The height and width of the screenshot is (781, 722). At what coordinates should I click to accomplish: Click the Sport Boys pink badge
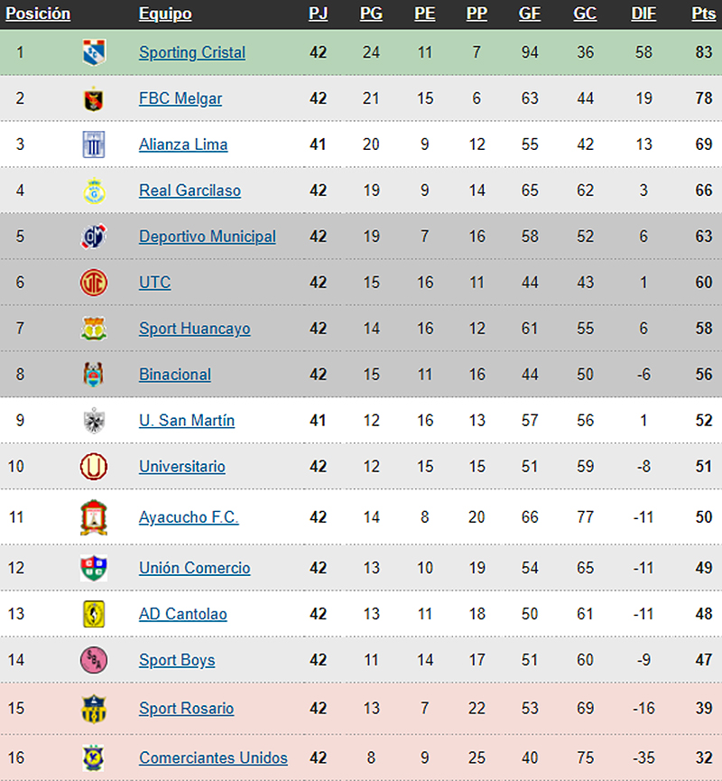pos(94,660)
